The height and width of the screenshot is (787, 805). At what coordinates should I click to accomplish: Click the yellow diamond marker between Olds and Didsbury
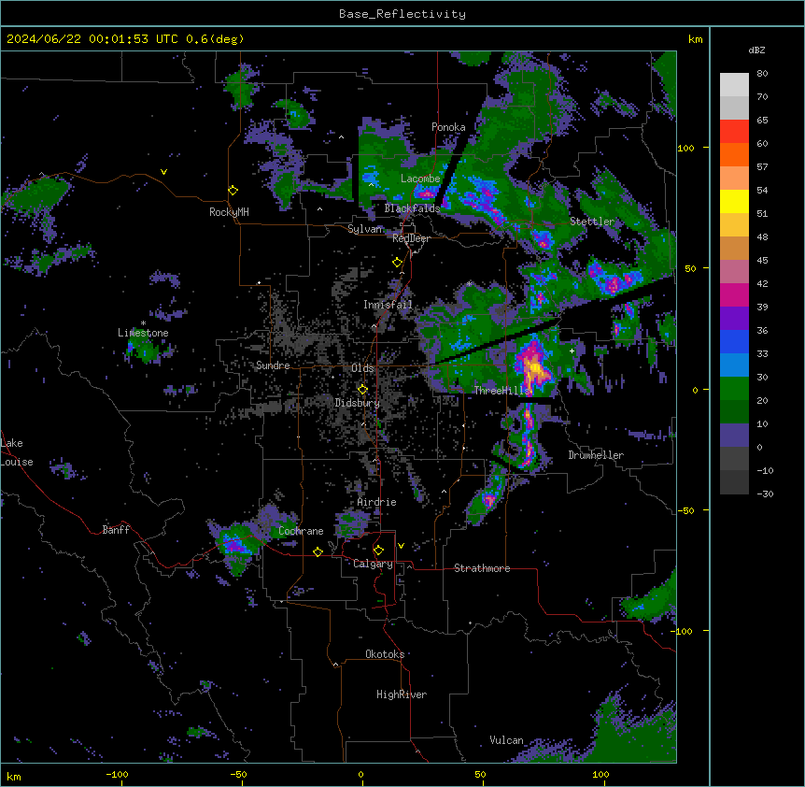pyautogui.click(x=362, y=390)
